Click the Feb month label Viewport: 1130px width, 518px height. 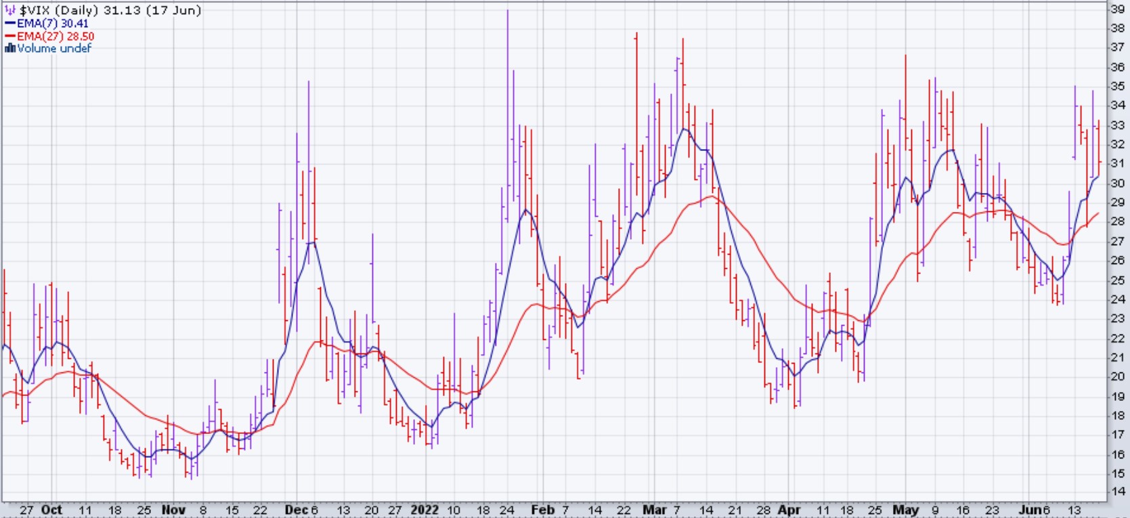[542, 510]
